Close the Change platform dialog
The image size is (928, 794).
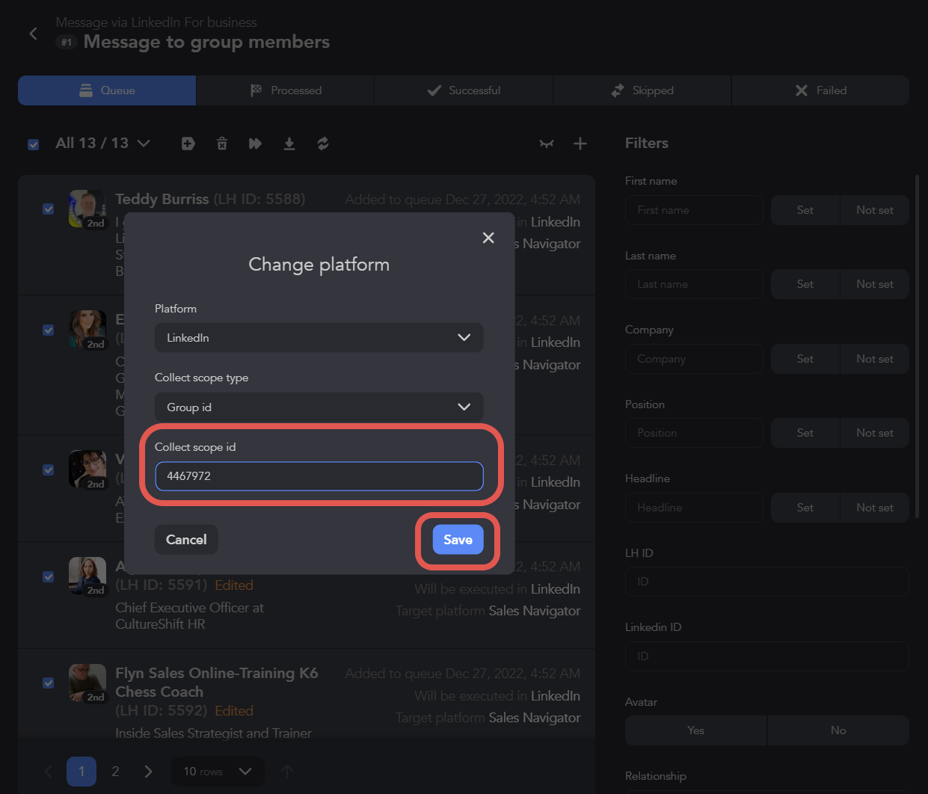488,238
